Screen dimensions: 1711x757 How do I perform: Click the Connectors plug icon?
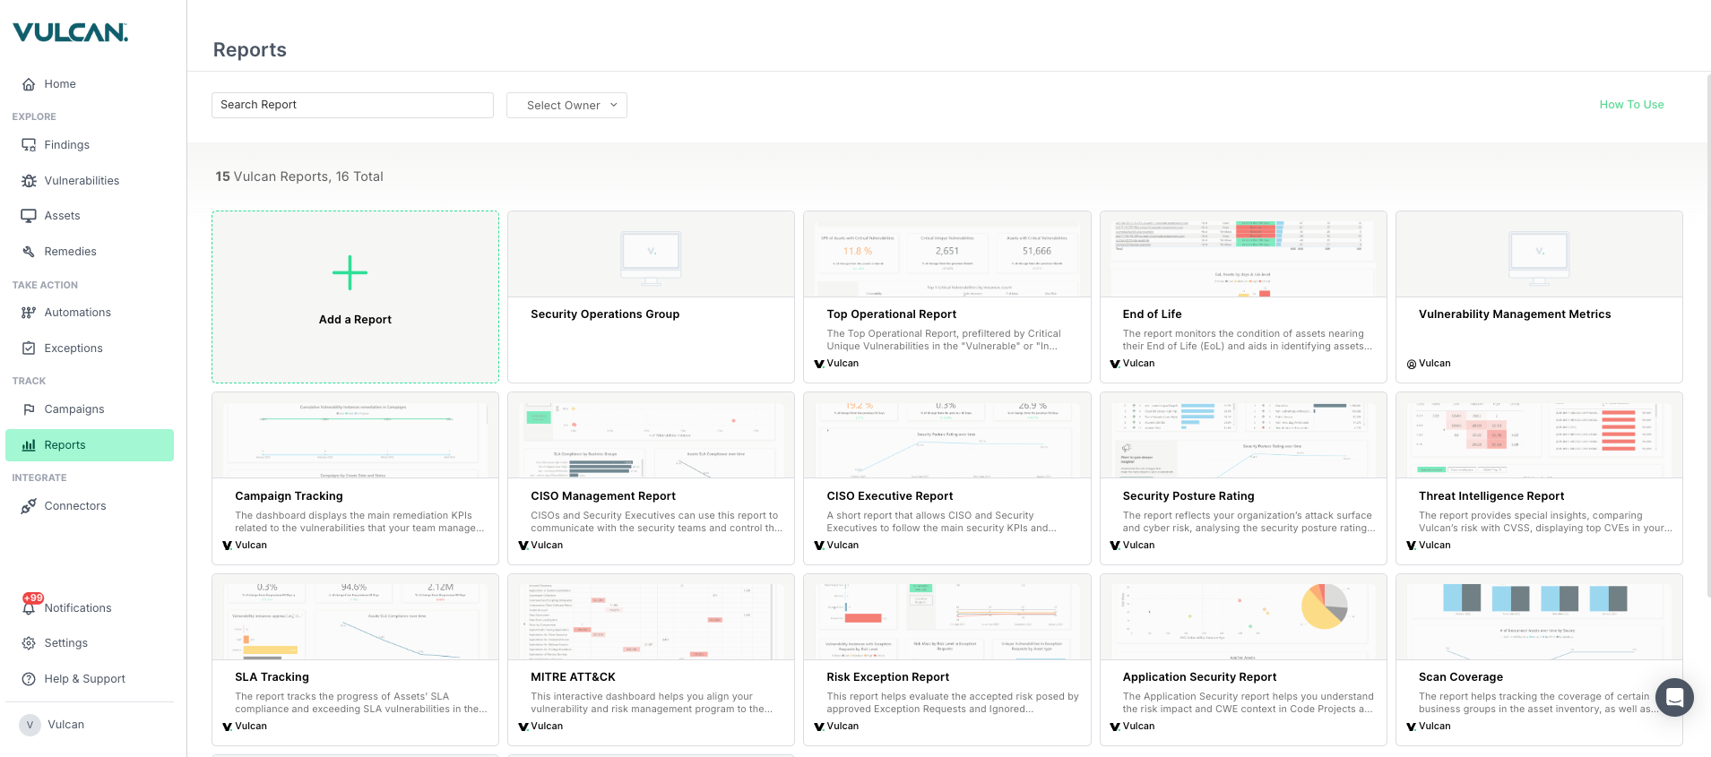pyautogui.click(x=29, y=506)
